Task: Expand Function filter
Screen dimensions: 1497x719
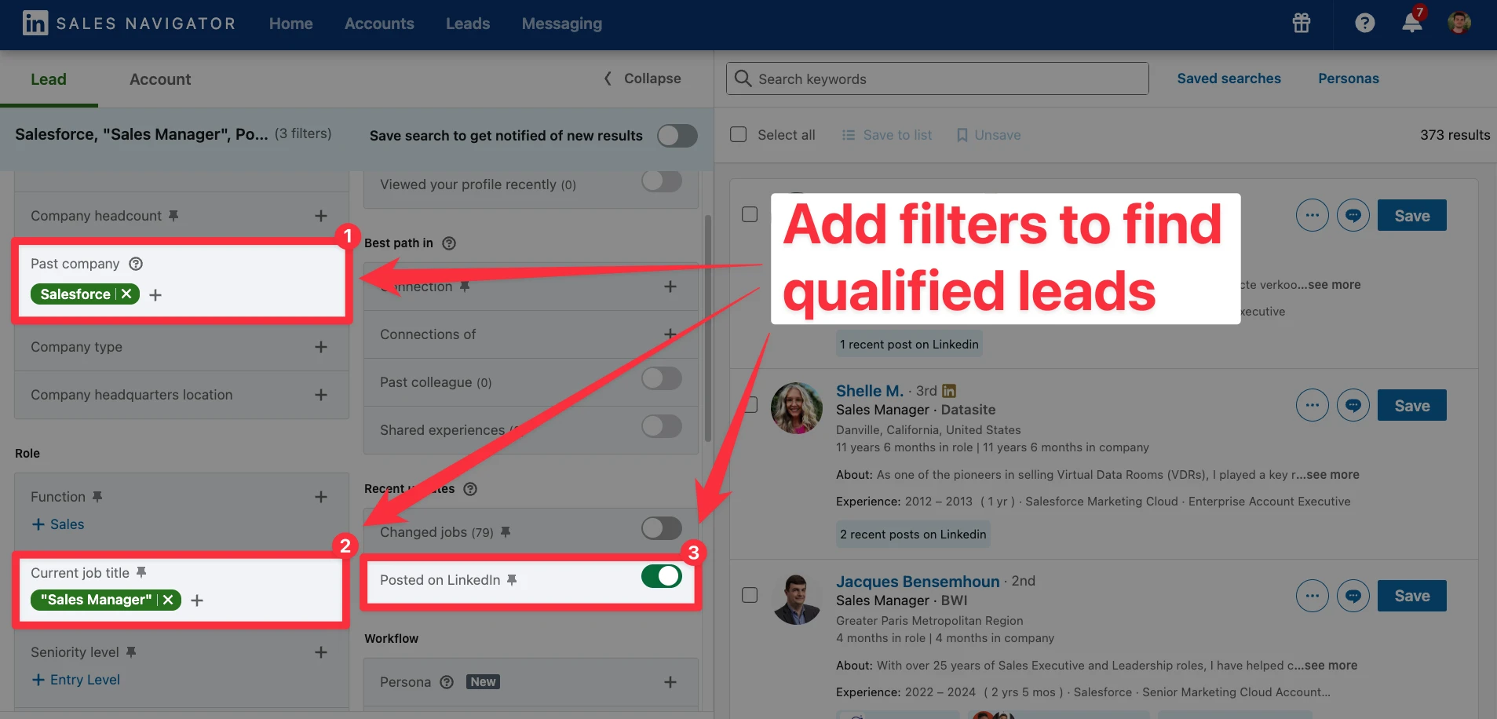Action: (x=321, y=497)
